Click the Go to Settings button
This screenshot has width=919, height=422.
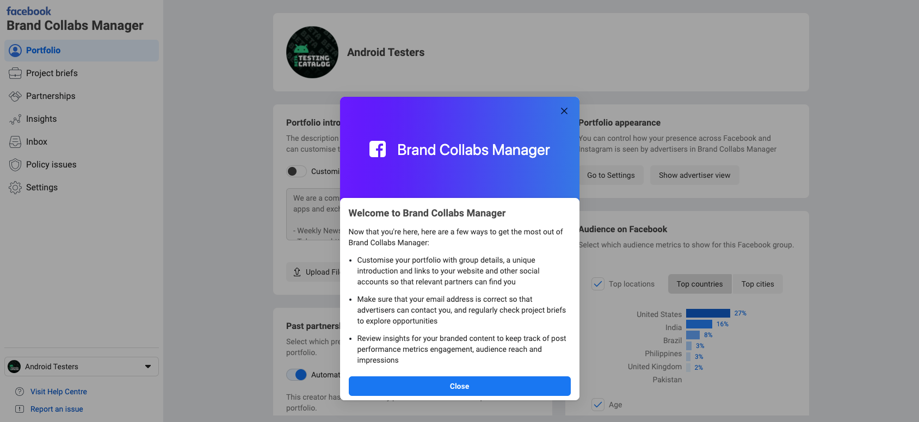tap(611, 175)
